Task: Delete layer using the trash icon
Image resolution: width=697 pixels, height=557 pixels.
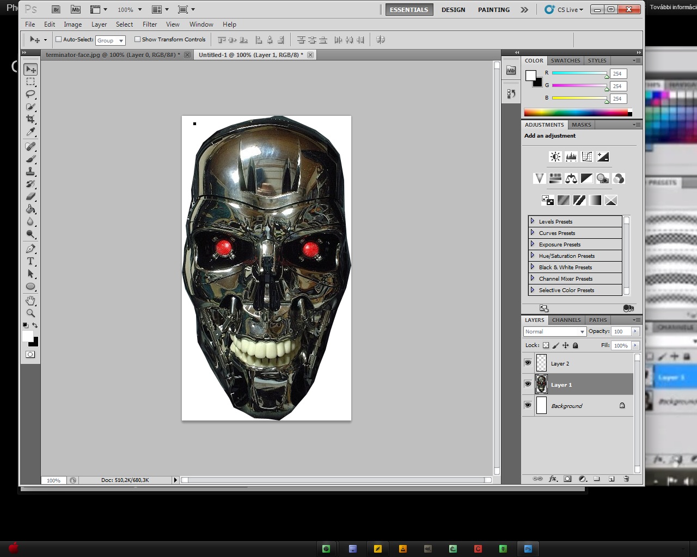Action: (626, 479)
